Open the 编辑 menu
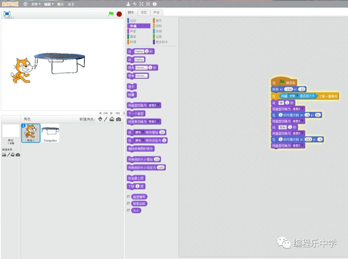This screenshot has width=348, height=259. (x=49, y=4)
